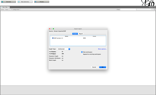Click green zoom button of Import report
The height and width of the screenshot is (95, 156).
pyautogui.click(x=53, y=29)
